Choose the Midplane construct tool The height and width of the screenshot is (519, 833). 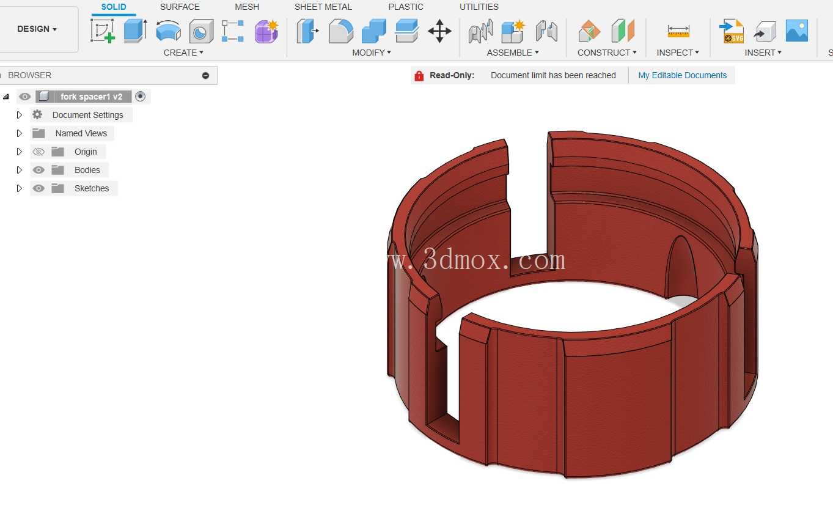tap(623, 31)
